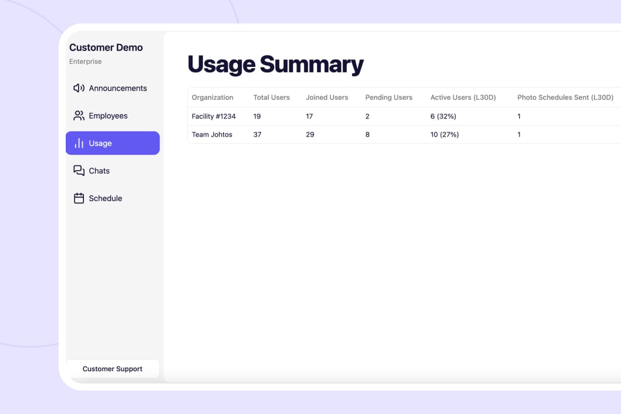Click joined users value 17
621x414 pixels.
(x=309, y=116)
